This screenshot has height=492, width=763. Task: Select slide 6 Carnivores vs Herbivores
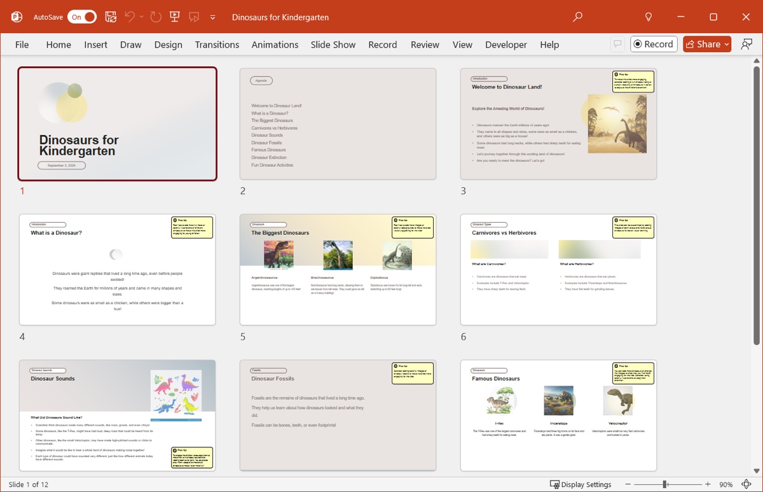(559, 270)
